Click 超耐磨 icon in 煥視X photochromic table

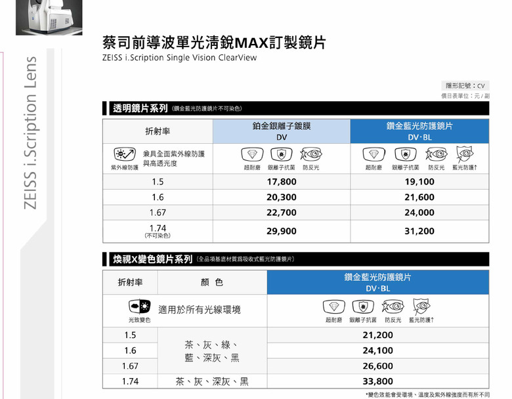[333, 306]
